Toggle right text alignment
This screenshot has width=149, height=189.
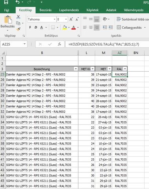[x=97, y=27]
